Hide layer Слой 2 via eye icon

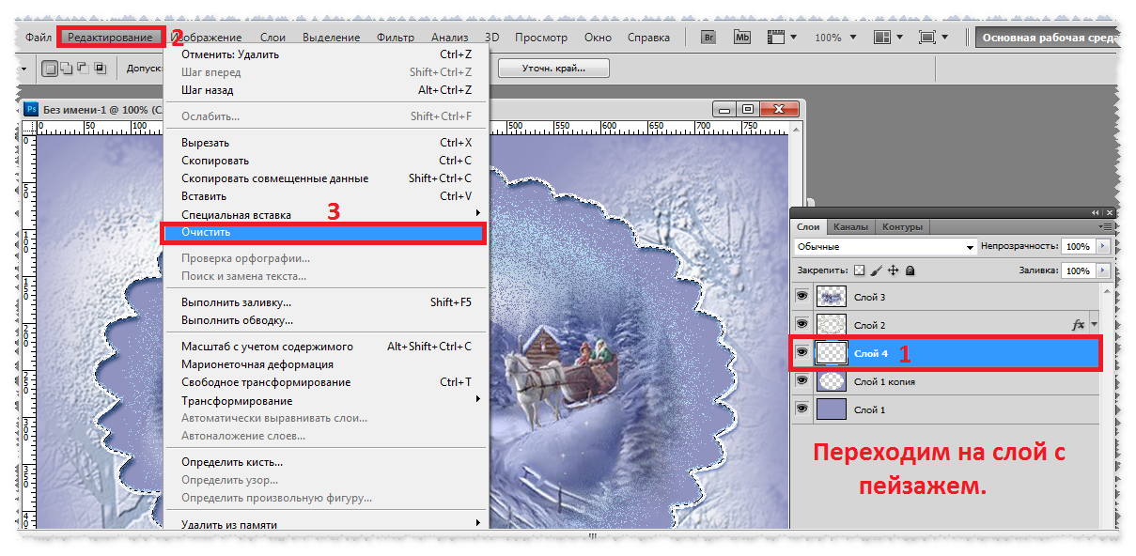click(802, 325)
